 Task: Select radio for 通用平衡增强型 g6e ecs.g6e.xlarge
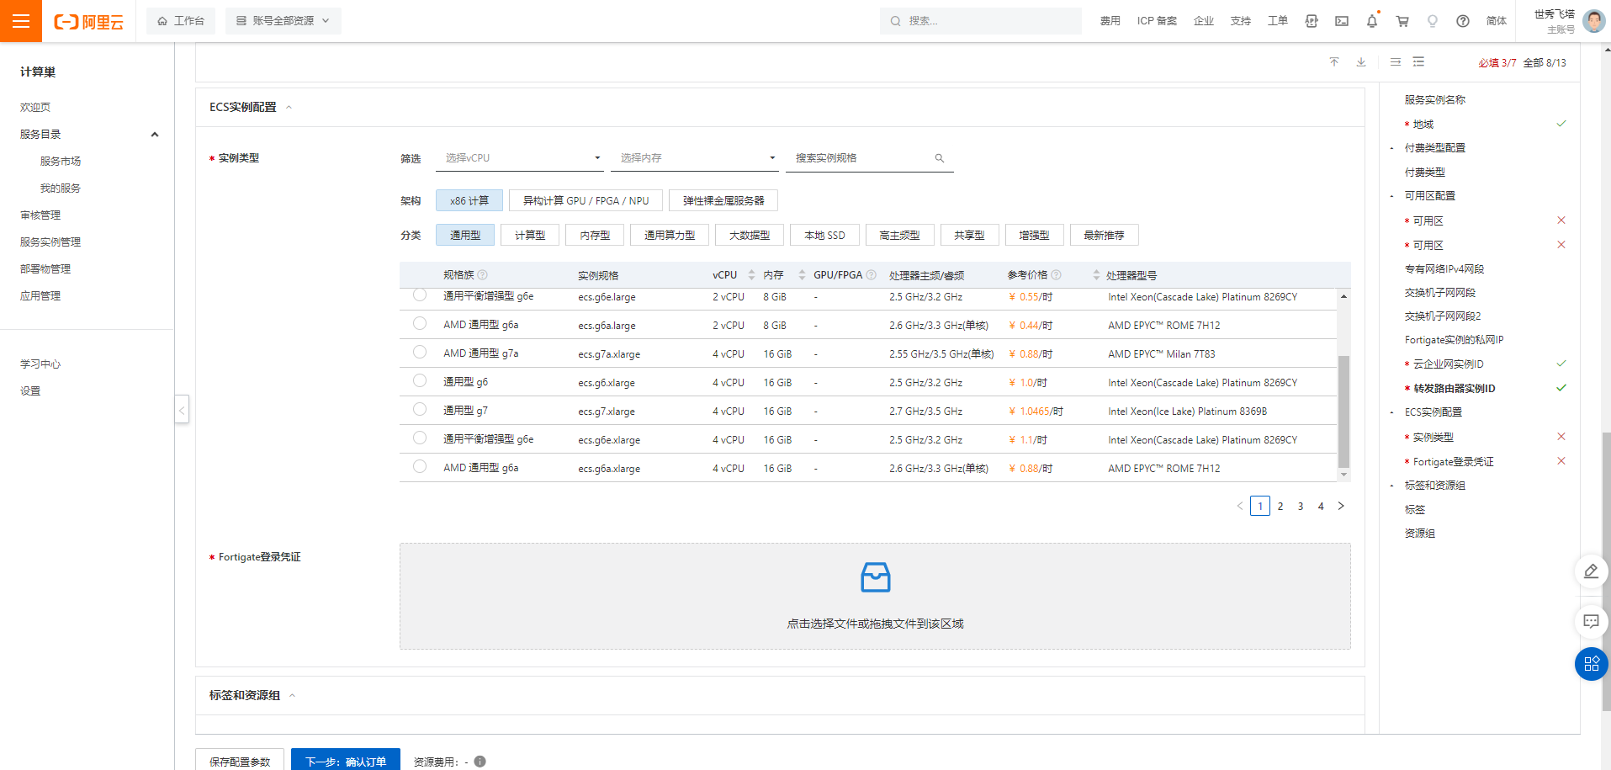point(420,438)
